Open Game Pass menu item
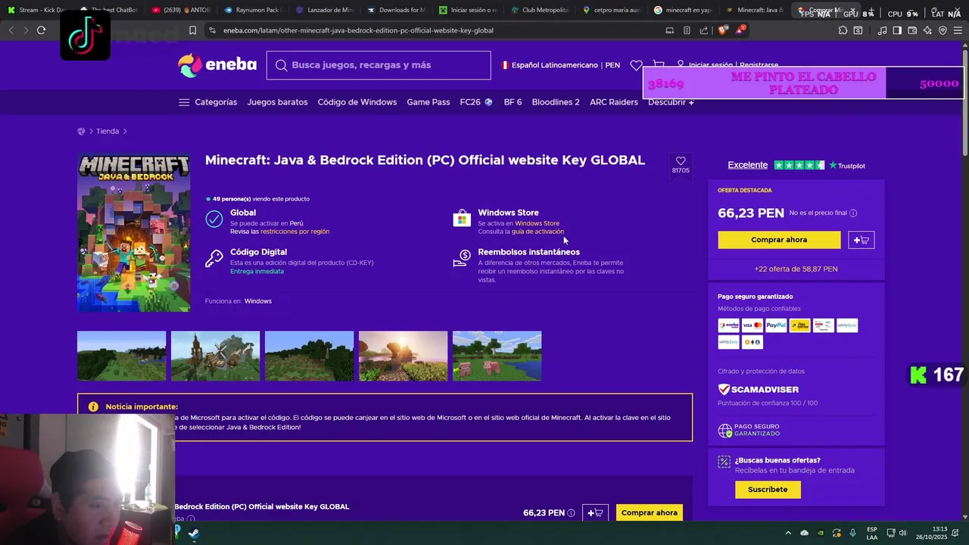 pyautogui.click(x=428, y=102)
